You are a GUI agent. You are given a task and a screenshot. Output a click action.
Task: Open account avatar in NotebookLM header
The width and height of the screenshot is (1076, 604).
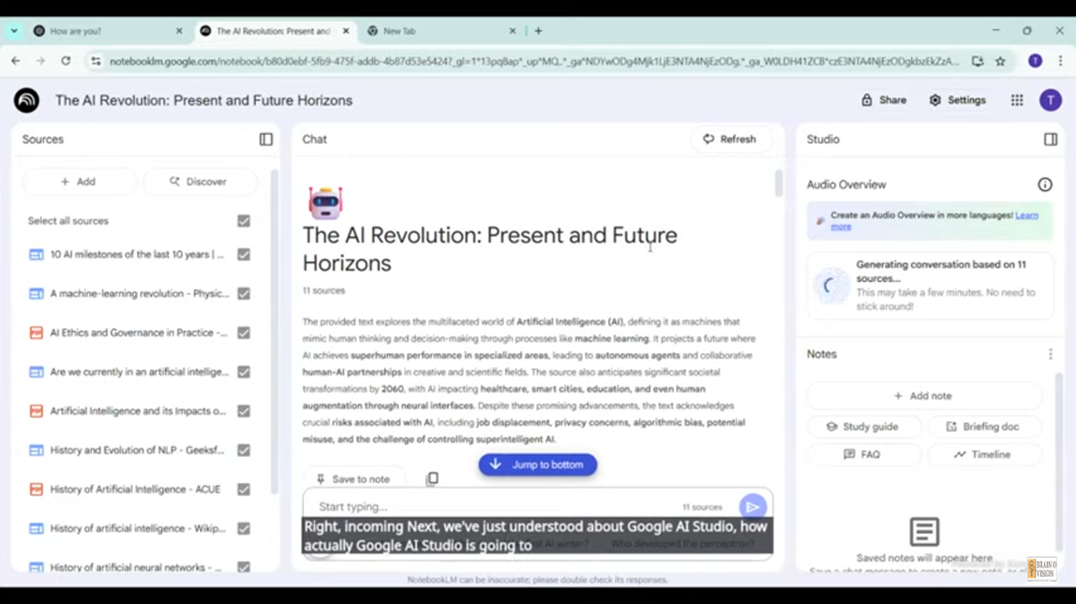click(x=1050, y=100)
